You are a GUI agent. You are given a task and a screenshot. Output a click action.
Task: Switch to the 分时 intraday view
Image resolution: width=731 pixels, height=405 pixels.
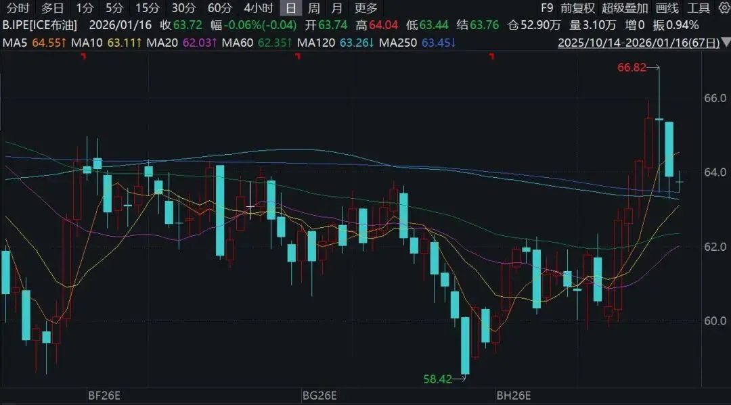click(18, 8)
